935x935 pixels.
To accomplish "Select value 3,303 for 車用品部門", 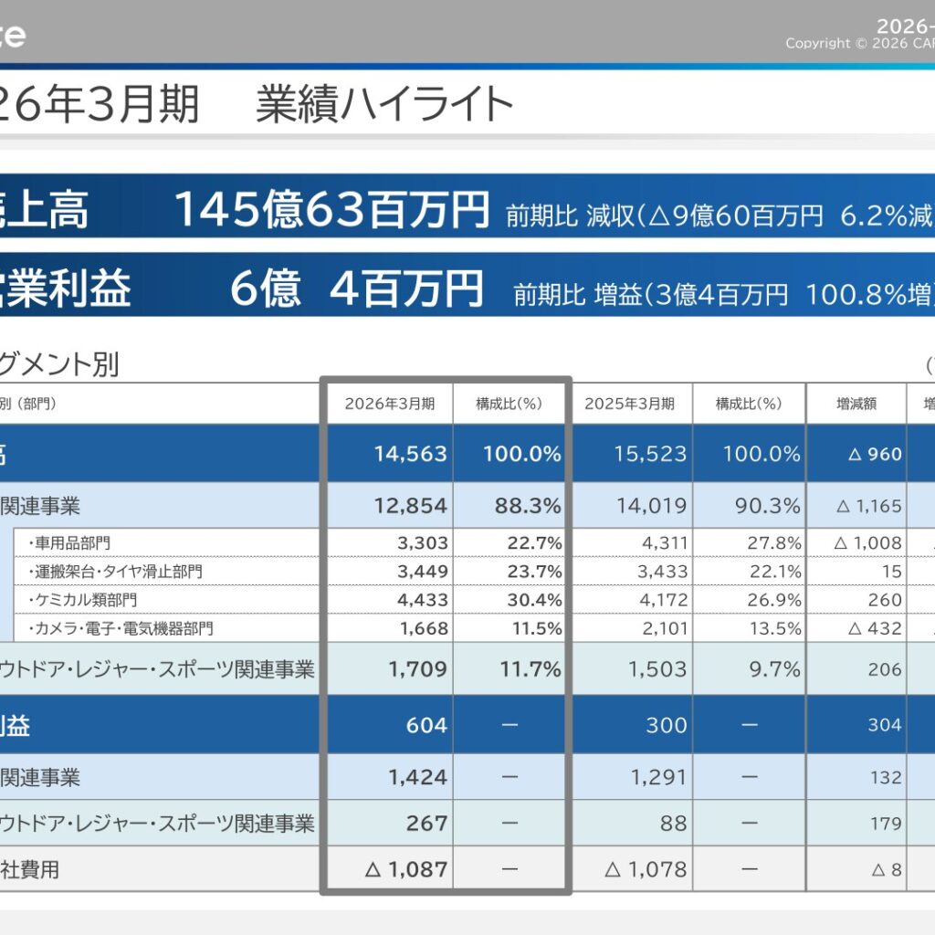I will coord(423,542).
